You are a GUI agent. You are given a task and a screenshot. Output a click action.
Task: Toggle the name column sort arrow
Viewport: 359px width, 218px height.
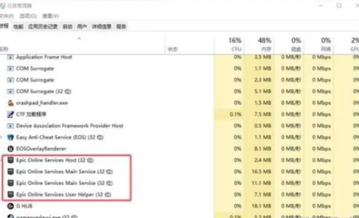coord(79,38)
